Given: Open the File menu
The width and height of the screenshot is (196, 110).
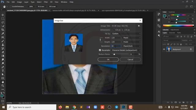Looking at the screenshot, I should (x=8, y=2).
